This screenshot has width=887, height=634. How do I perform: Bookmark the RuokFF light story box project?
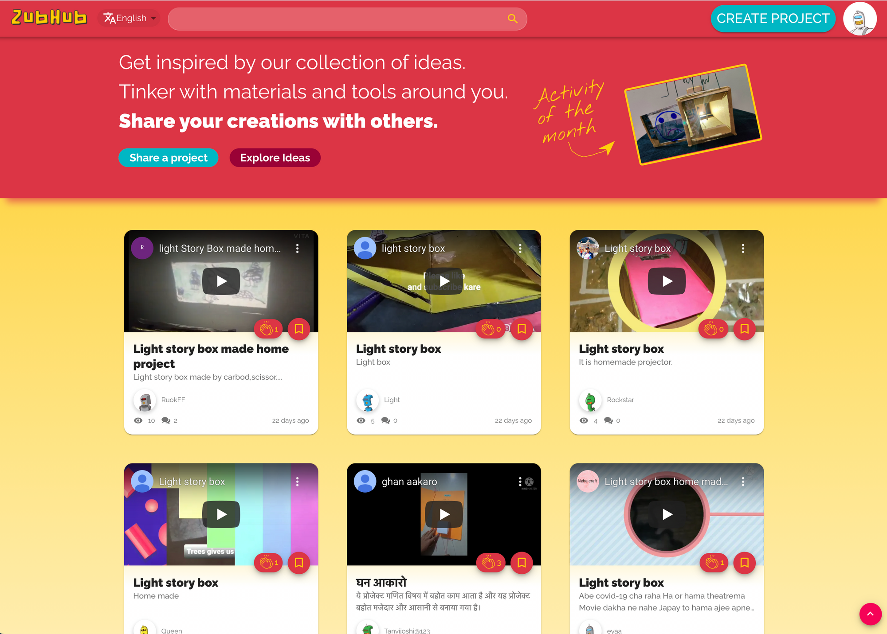point(299,329)
